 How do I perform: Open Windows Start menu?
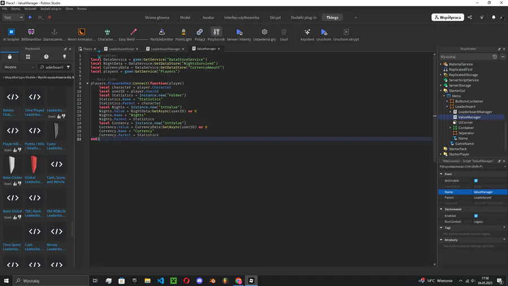(6, 280)
